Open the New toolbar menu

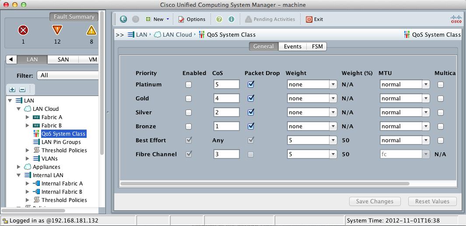158,19
